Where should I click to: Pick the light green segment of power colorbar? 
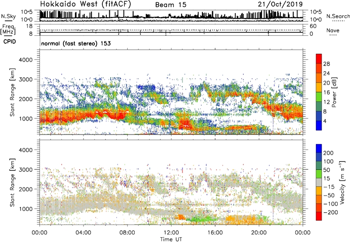pyautogui.click(x=319, y=97)
